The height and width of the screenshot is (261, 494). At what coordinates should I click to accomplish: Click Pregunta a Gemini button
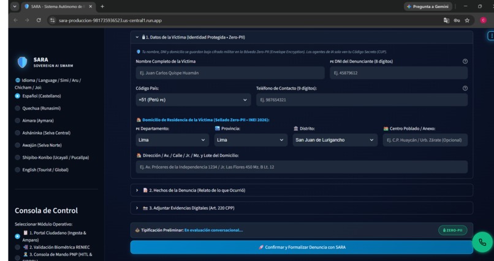(x=428, y=7)
